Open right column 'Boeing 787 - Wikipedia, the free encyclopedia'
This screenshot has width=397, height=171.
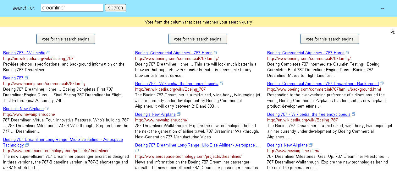(x=309, y=114)
